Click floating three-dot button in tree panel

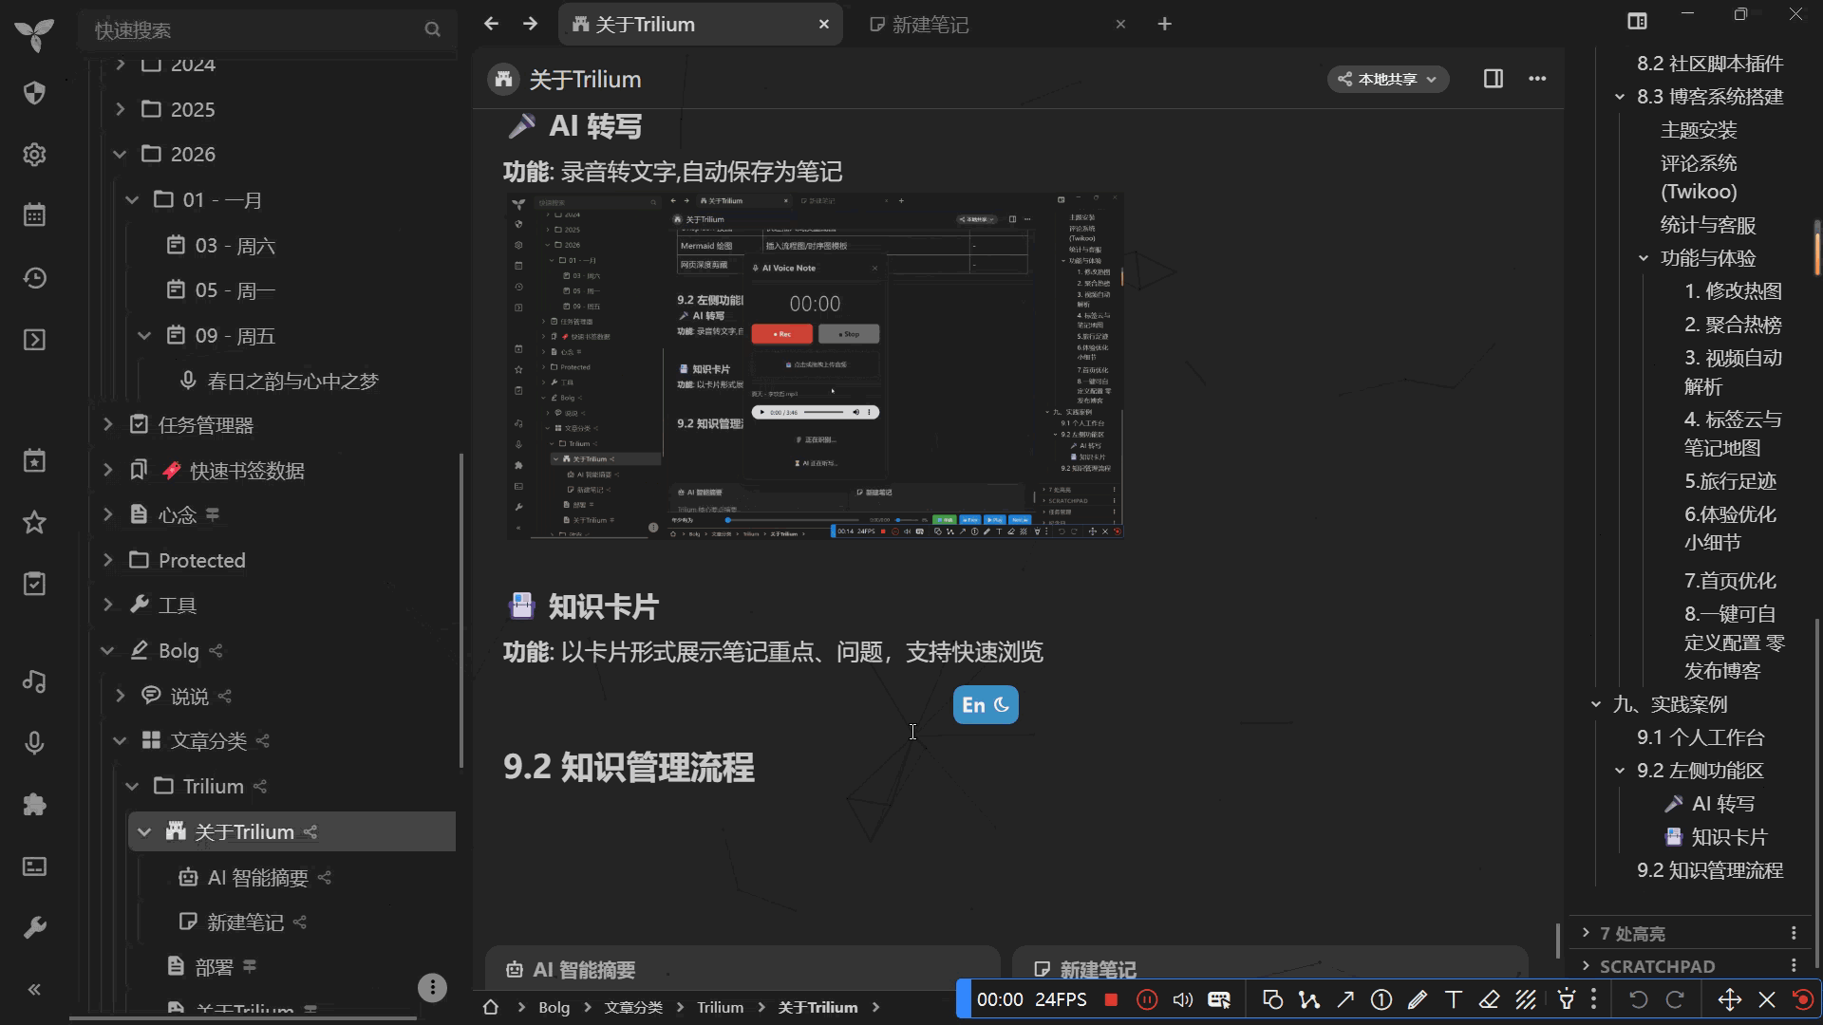[432, 987]
